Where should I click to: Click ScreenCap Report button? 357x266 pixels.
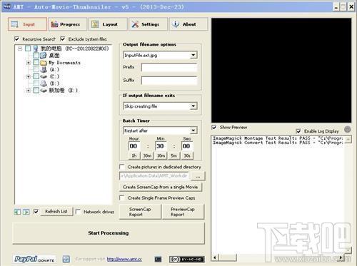[140, 212]
